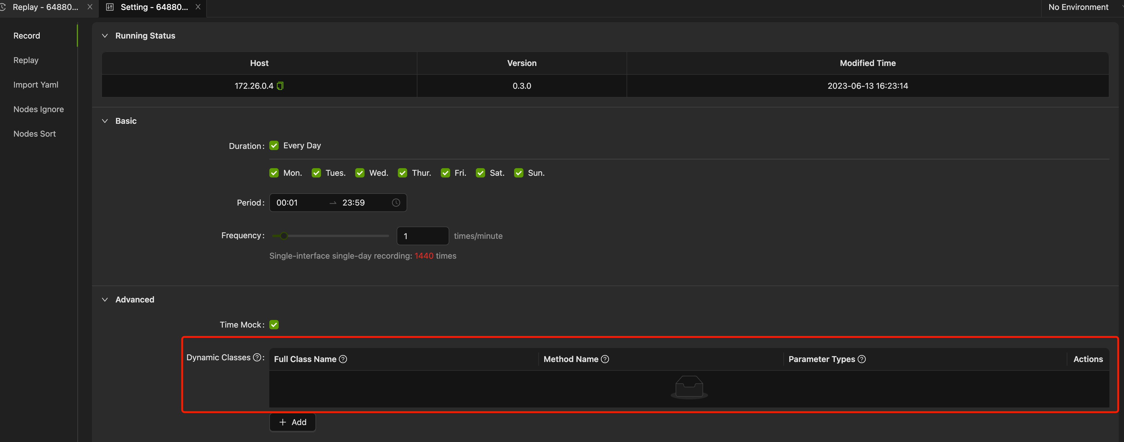The height and width of the screenshot is (442, 1124).
Task: Focus the frequency times/minute input
Action: pos(422,236)
